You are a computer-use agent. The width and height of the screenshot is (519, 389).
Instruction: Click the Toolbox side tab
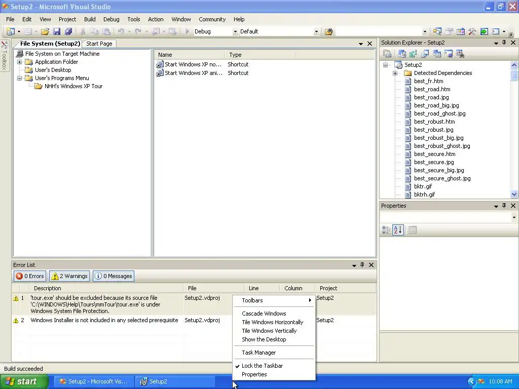(x=4, y=56)
